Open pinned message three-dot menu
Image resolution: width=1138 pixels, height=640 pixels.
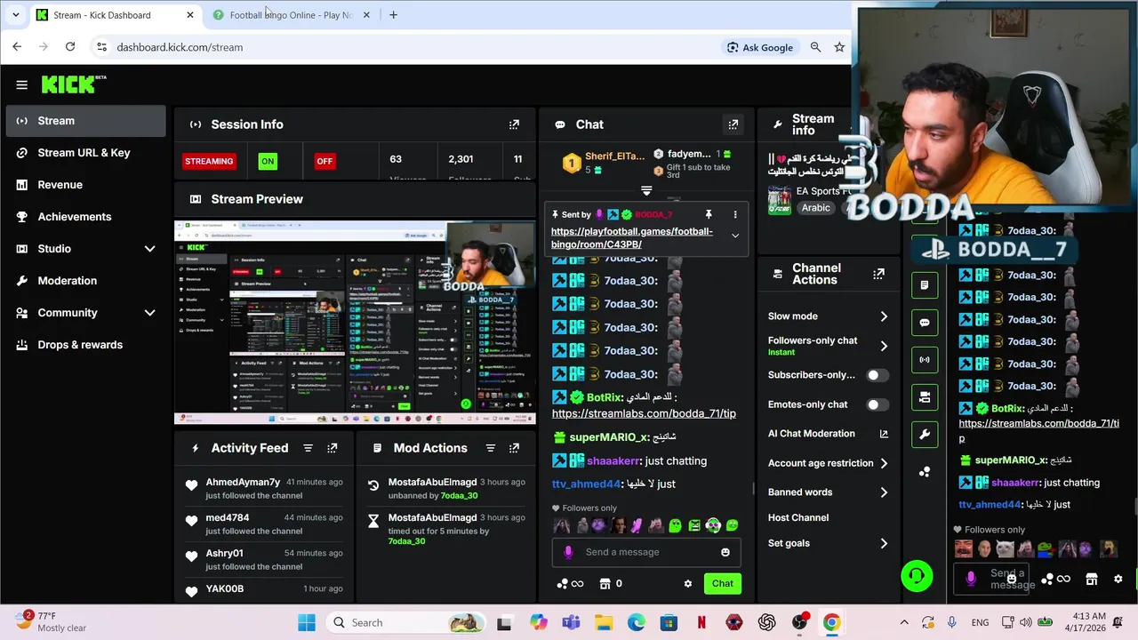[x=735, y=214]
